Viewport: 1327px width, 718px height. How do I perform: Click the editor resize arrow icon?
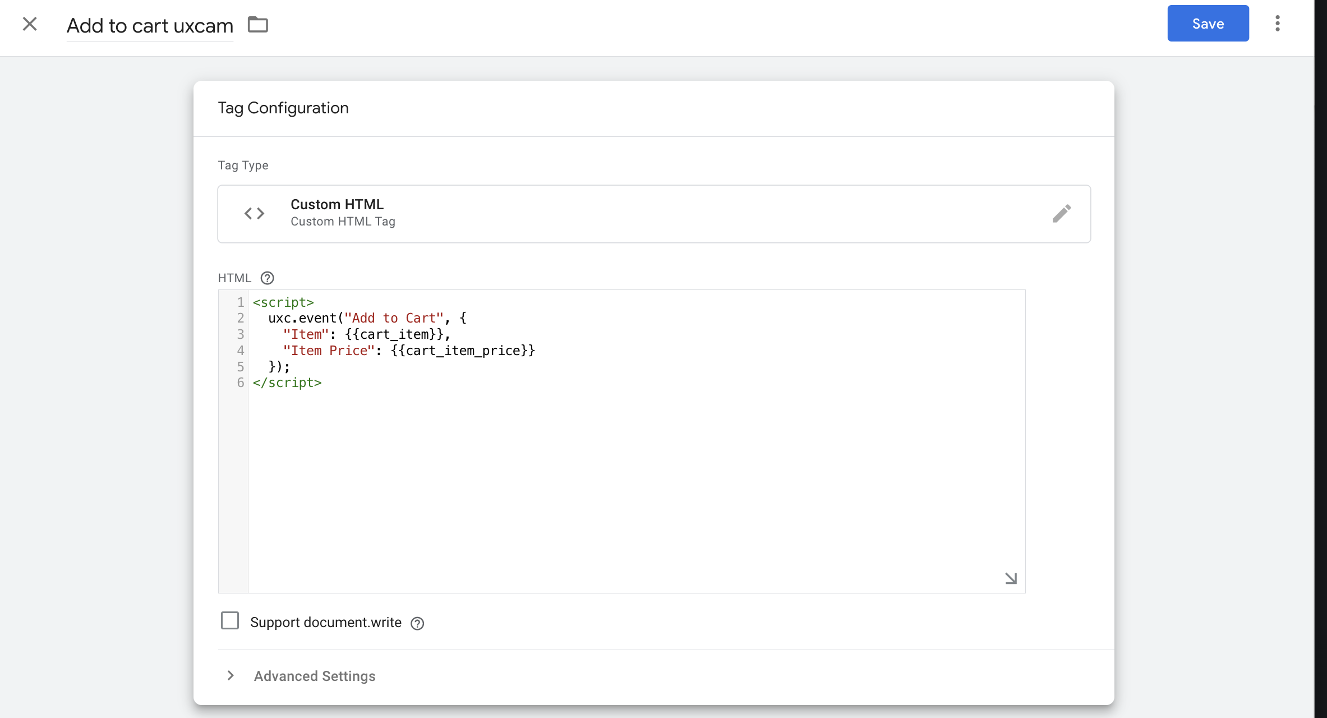point(1011,578)
